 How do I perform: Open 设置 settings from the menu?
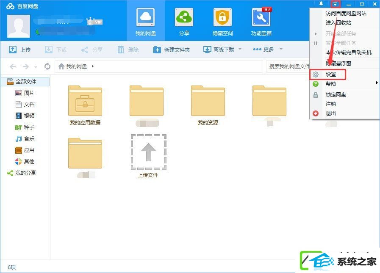pos(327,74)
